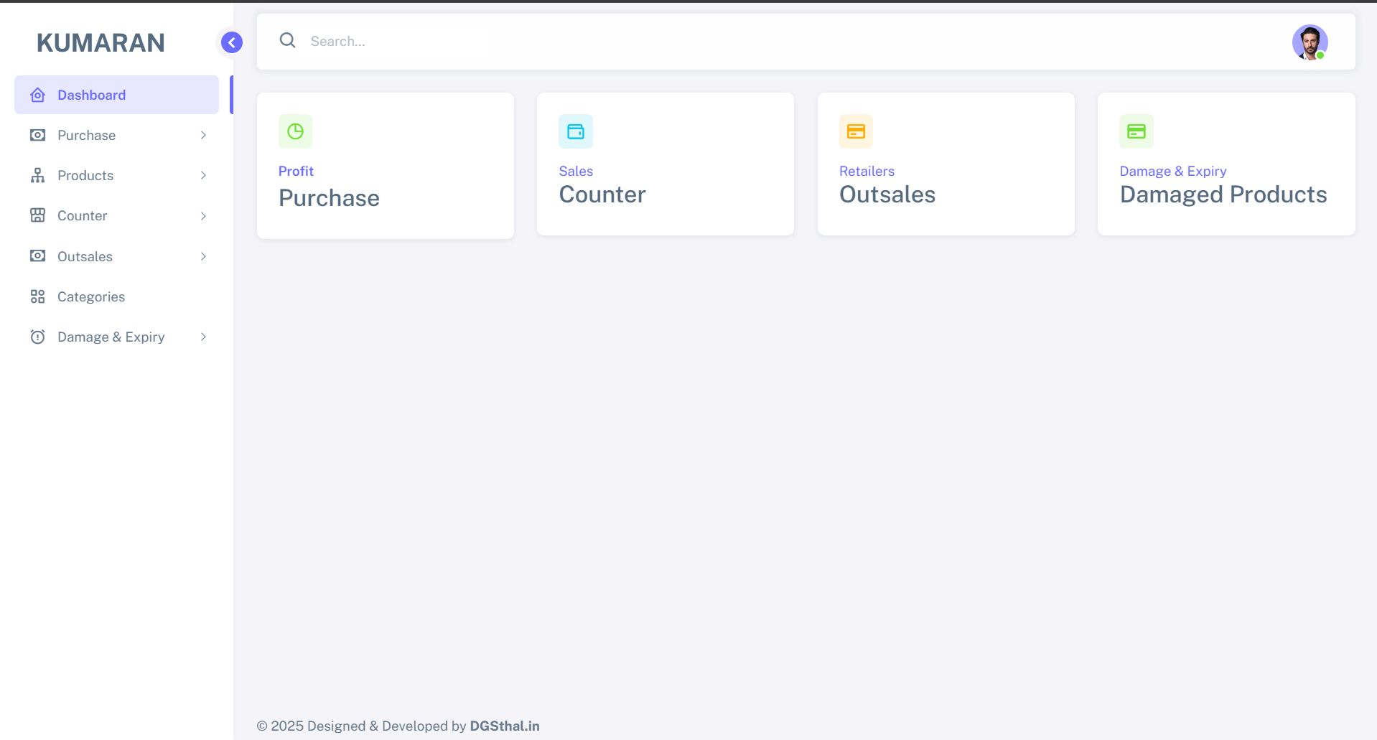Select Dashboard in the sidebar
The height and width of the screenshot is (740, 1377).
point(91,95)
